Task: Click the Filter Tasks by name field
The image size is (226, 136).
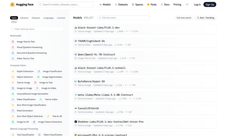Action: tap(37, 29)
